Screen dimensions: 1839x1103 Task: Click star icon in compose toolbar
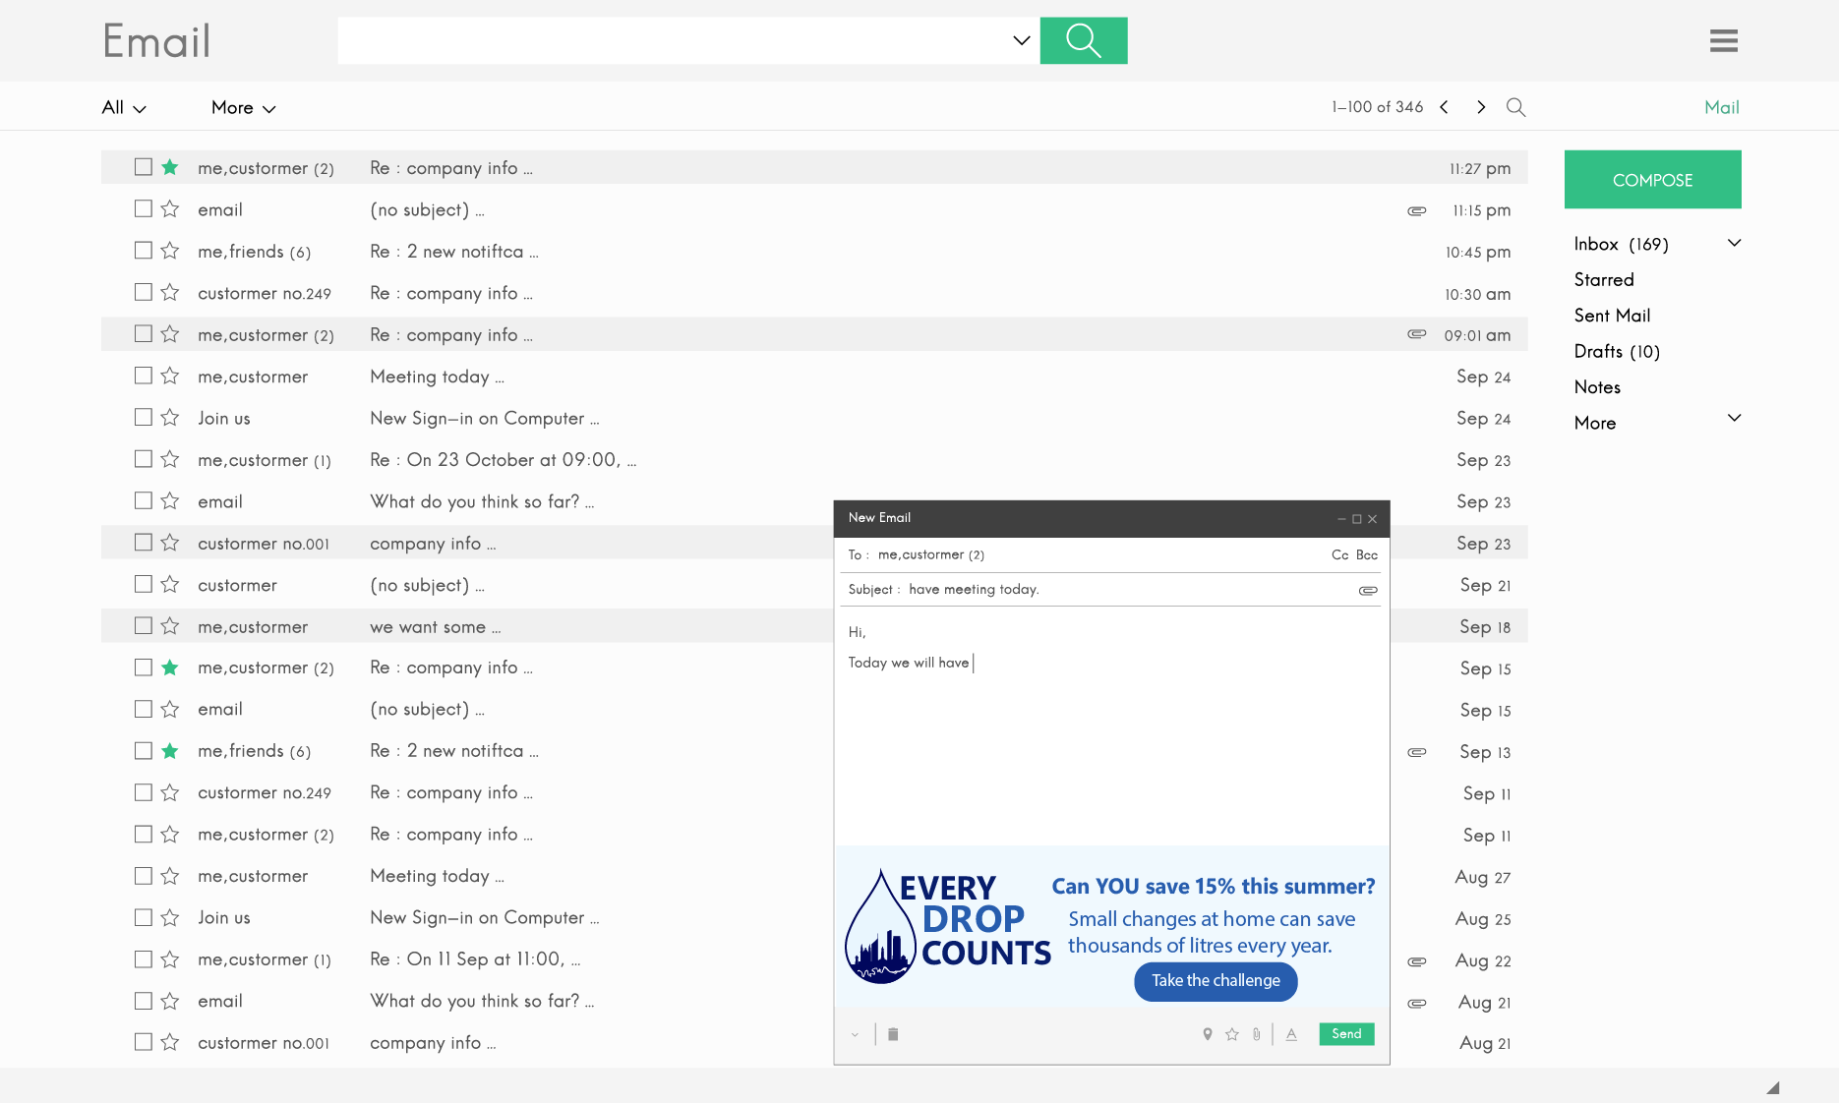click(1232, 1034)
